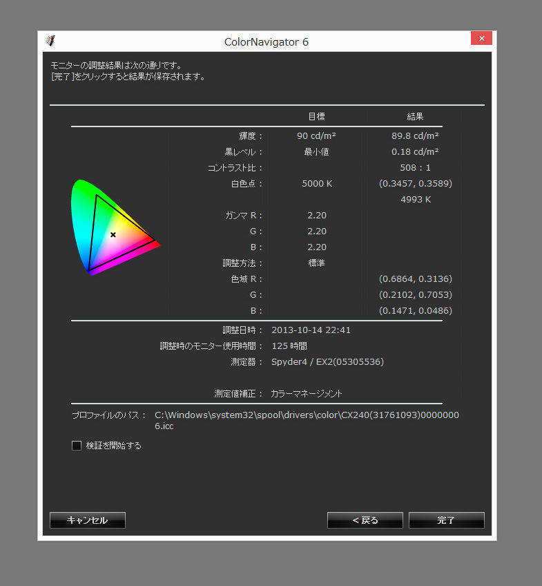This screenshot has height=586, width=542.
Task: Click the Spyder4 / EX2(05305536) device text
Action: click(x=327, y=362)
